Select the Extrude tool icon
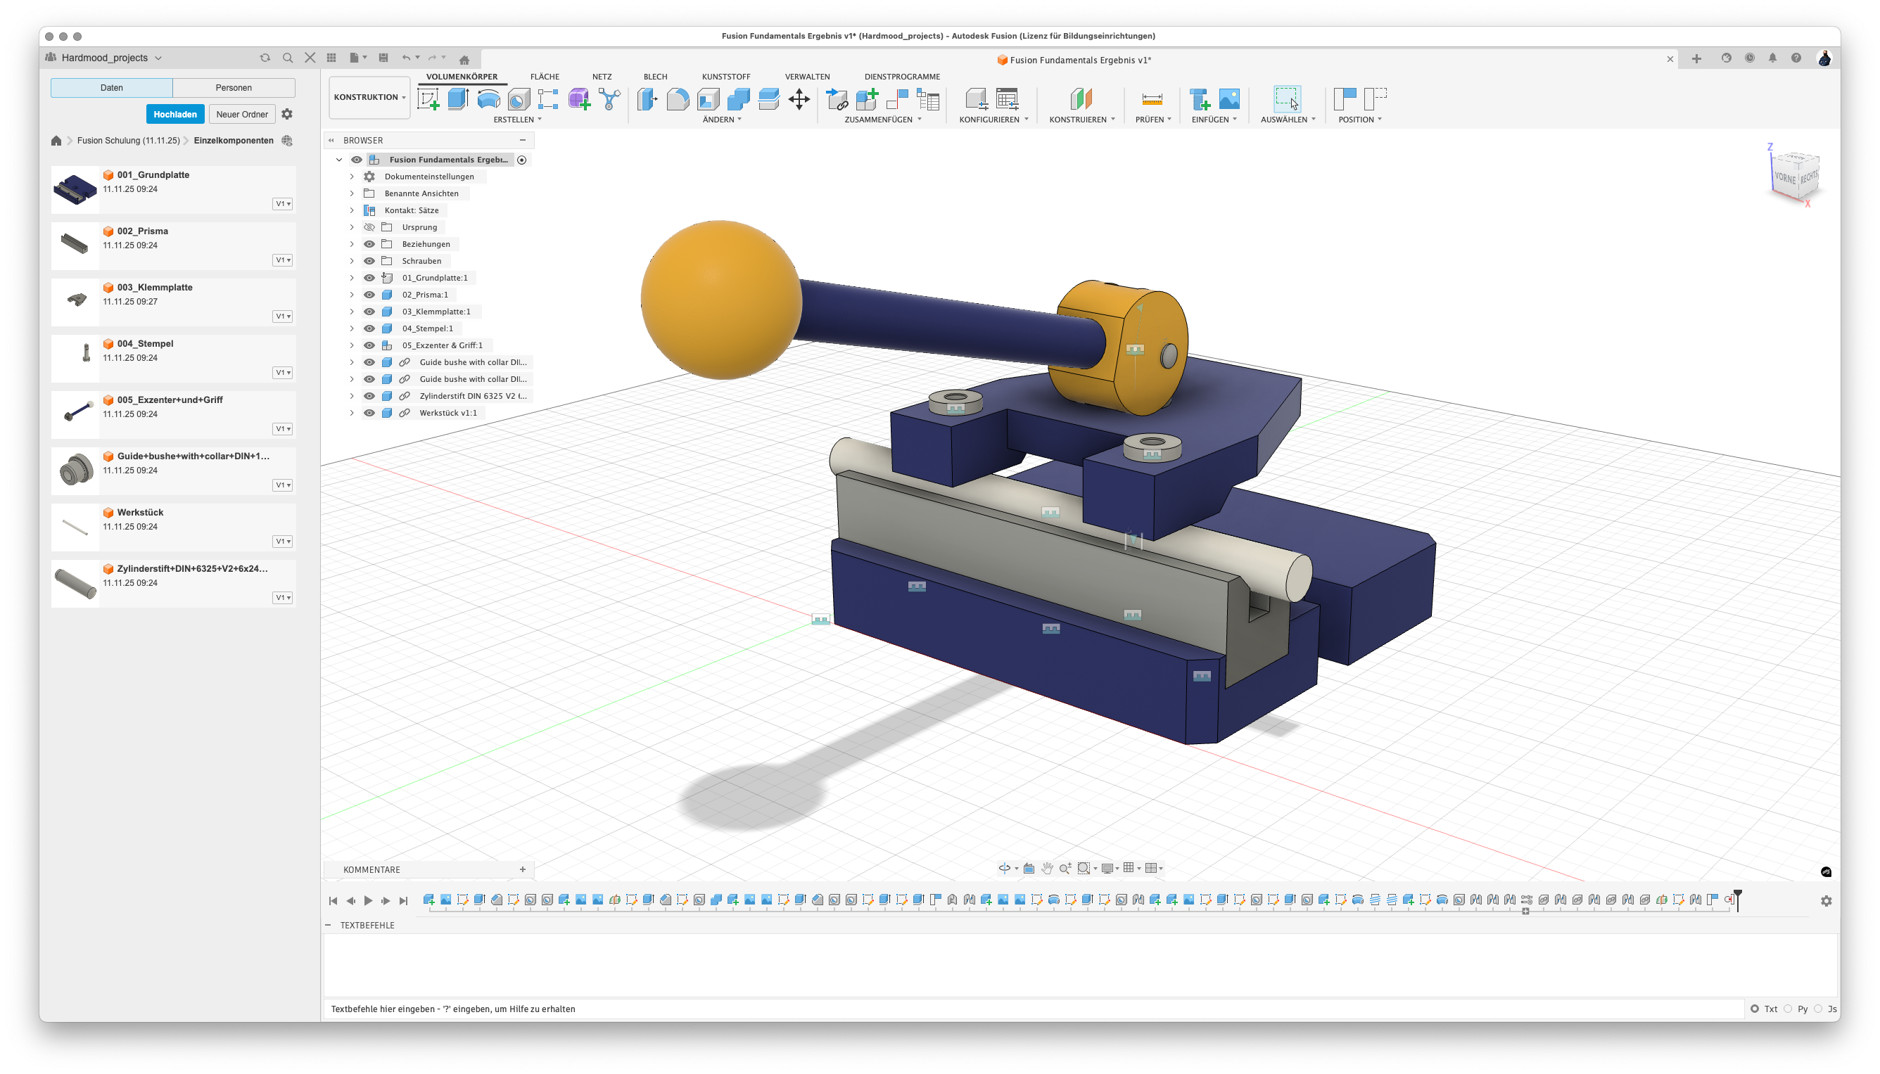 coord(458,99)
